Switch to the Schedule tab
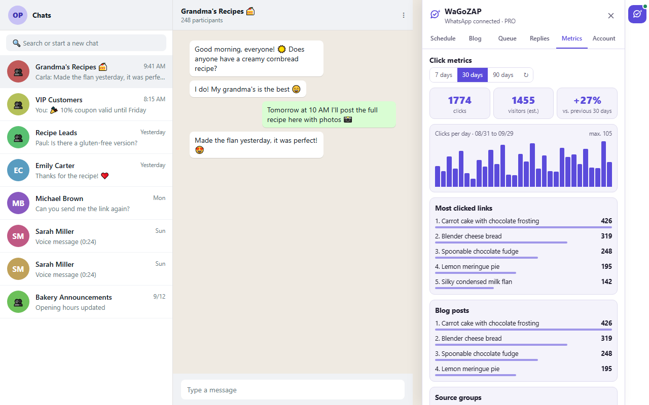The height and width of the screenshot is (405, 649). pos(443,38)
